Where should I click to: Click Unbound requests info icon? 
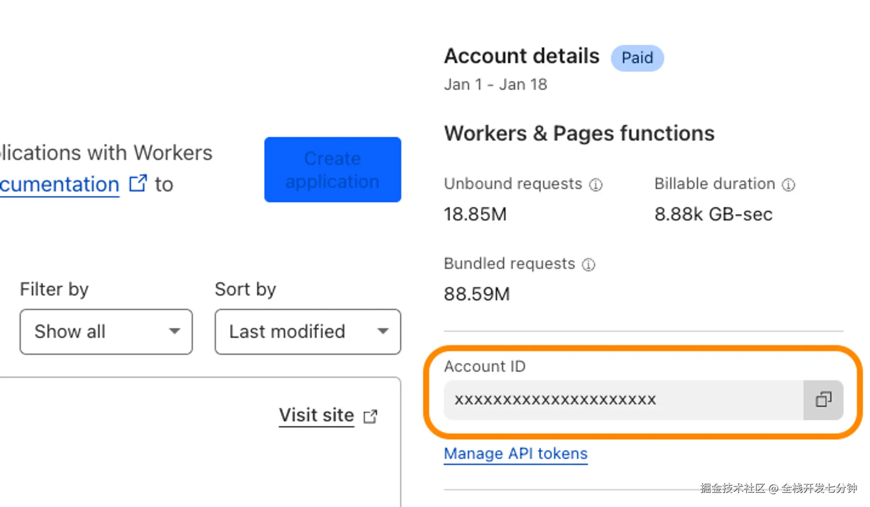point(596,185)
